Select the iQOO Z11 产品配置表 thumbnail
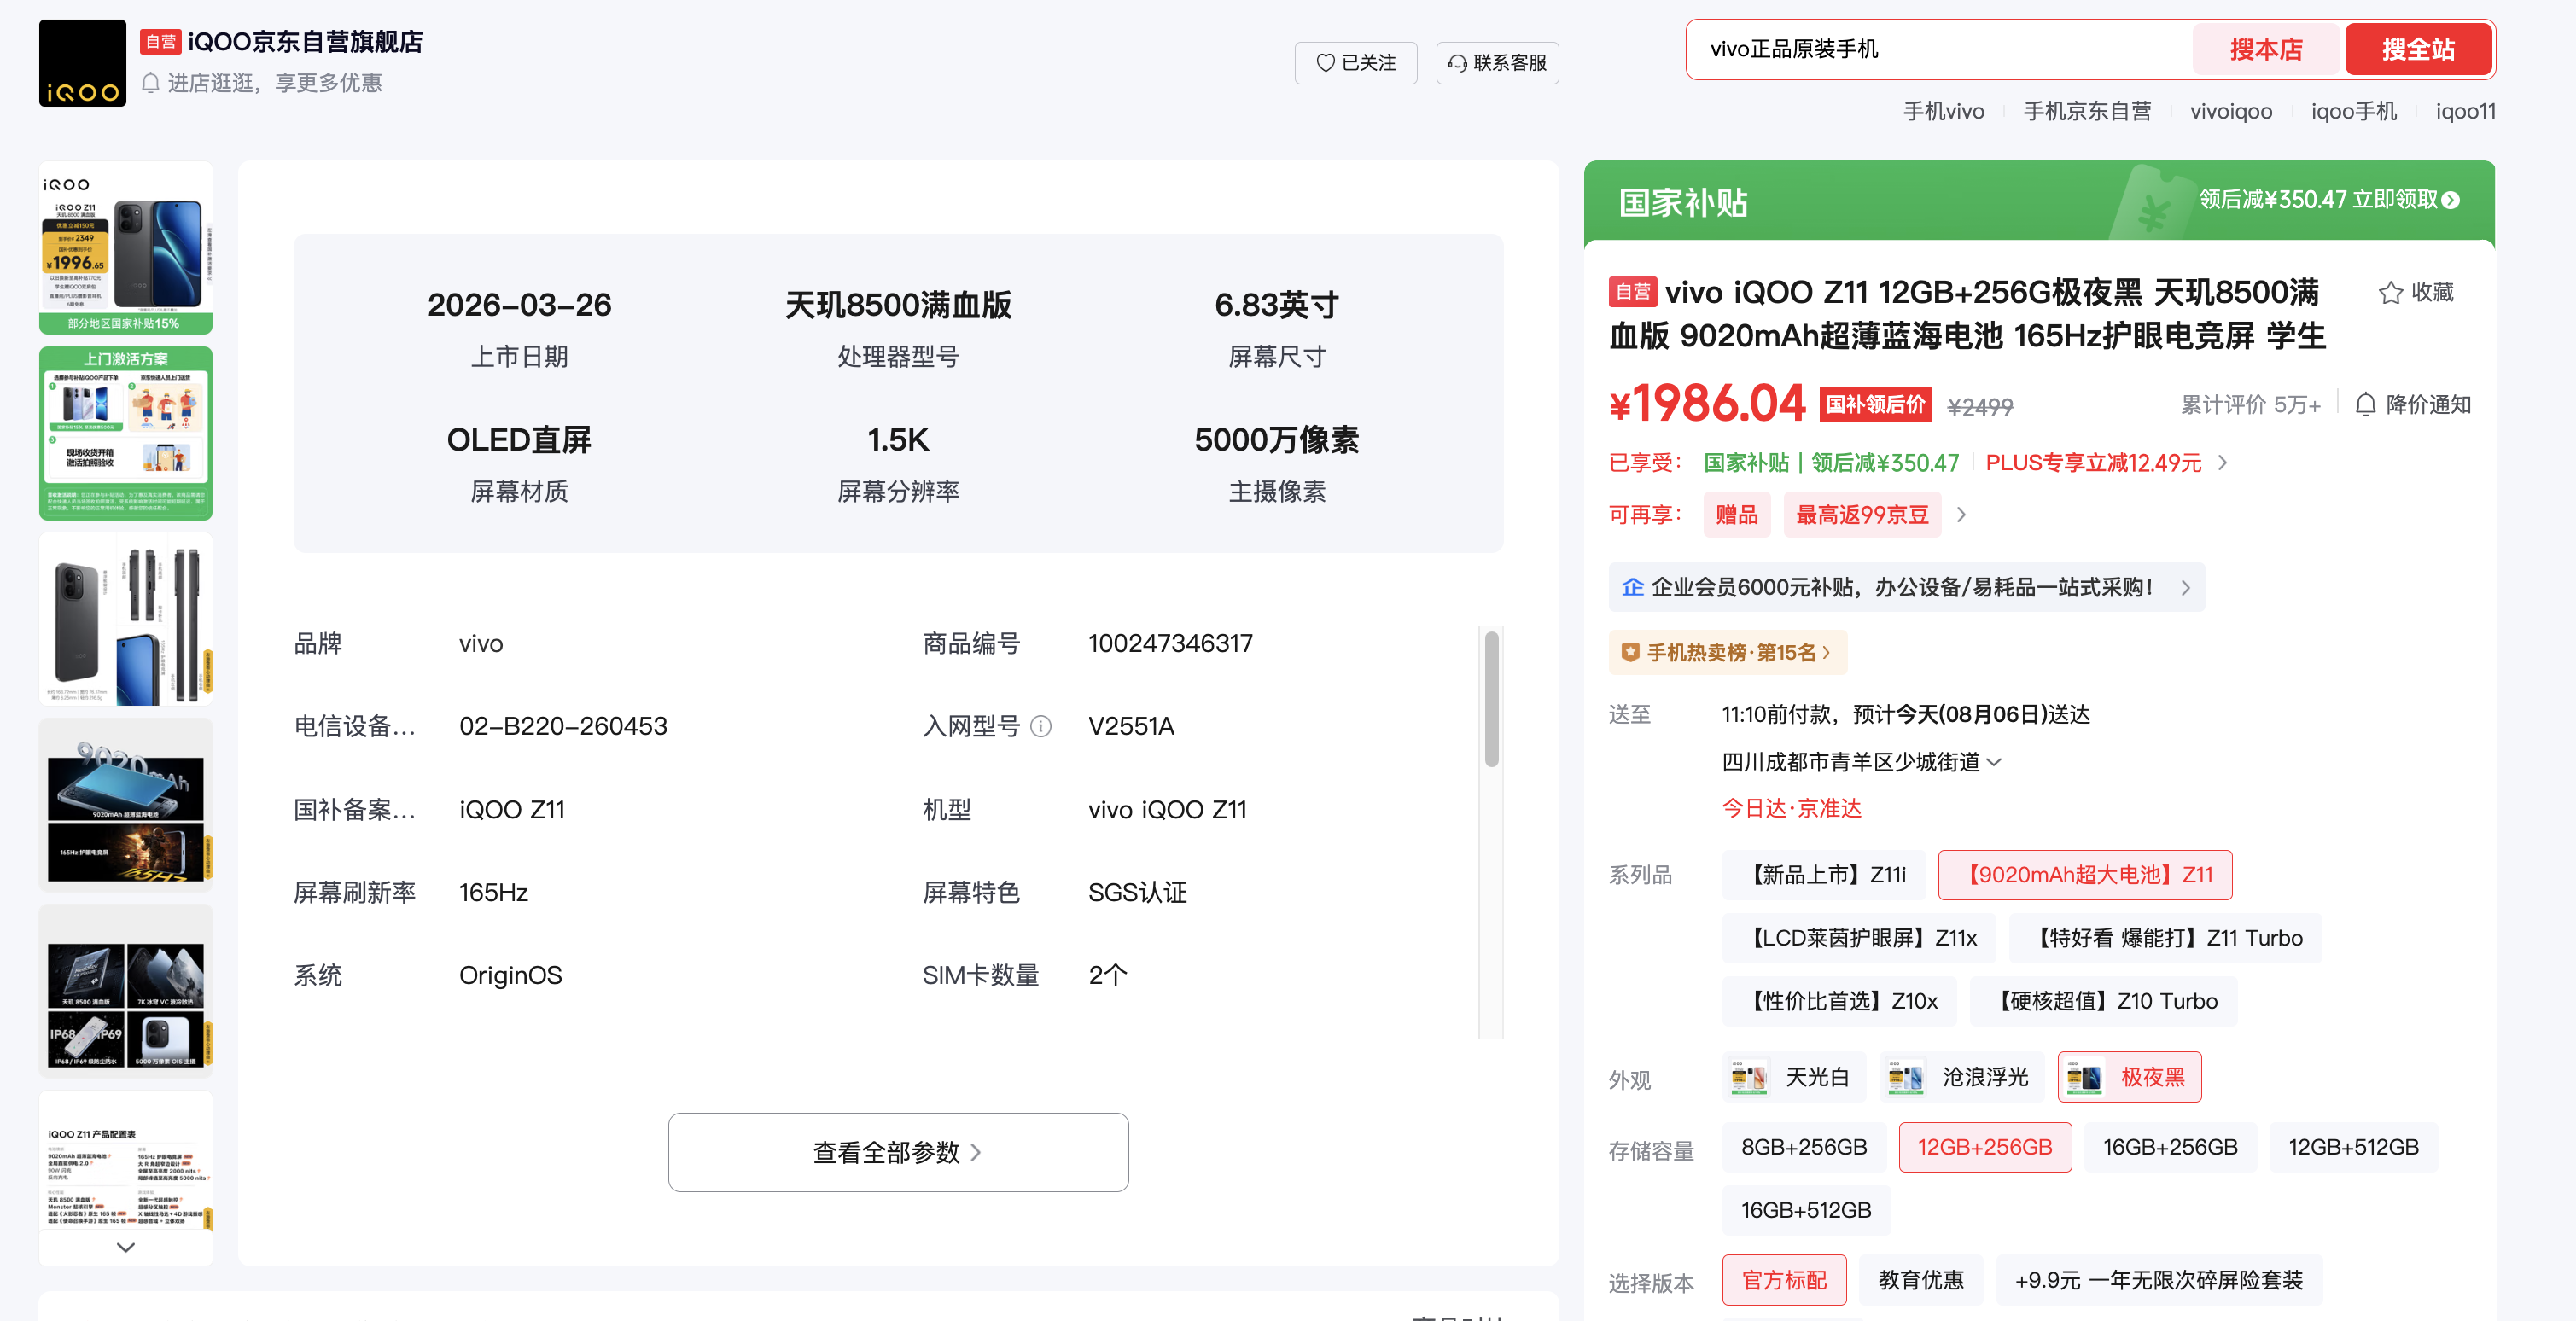The image size is (2576, 1321). point(126,1177)
